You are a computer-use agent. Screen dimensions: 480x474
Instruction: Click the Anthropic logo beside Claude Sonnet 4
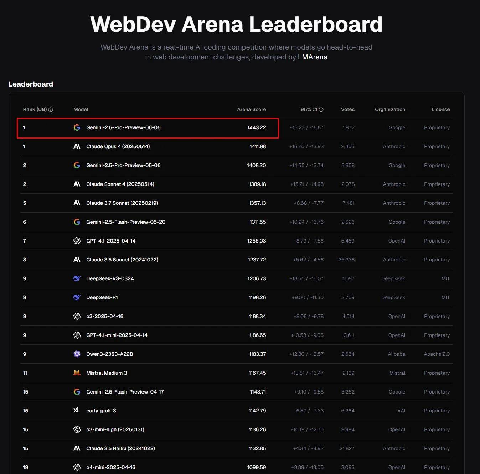click(77, 184)
